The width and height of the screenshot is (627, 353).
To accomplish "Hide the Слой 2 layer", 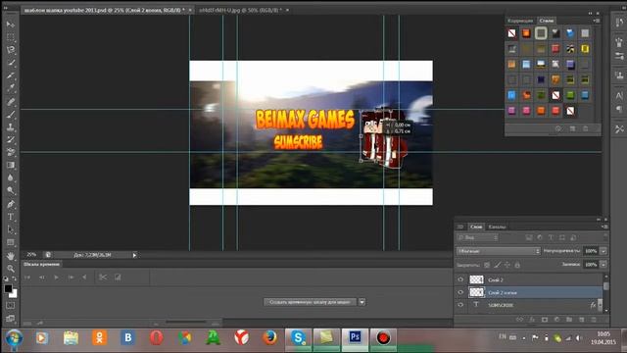I will point(460,279).
